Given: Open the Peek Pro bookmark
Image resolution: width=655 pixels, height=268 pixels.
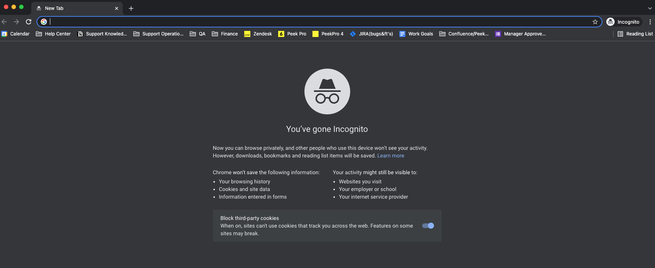Looking at the screenshot, I should click(x=292, y=34).
